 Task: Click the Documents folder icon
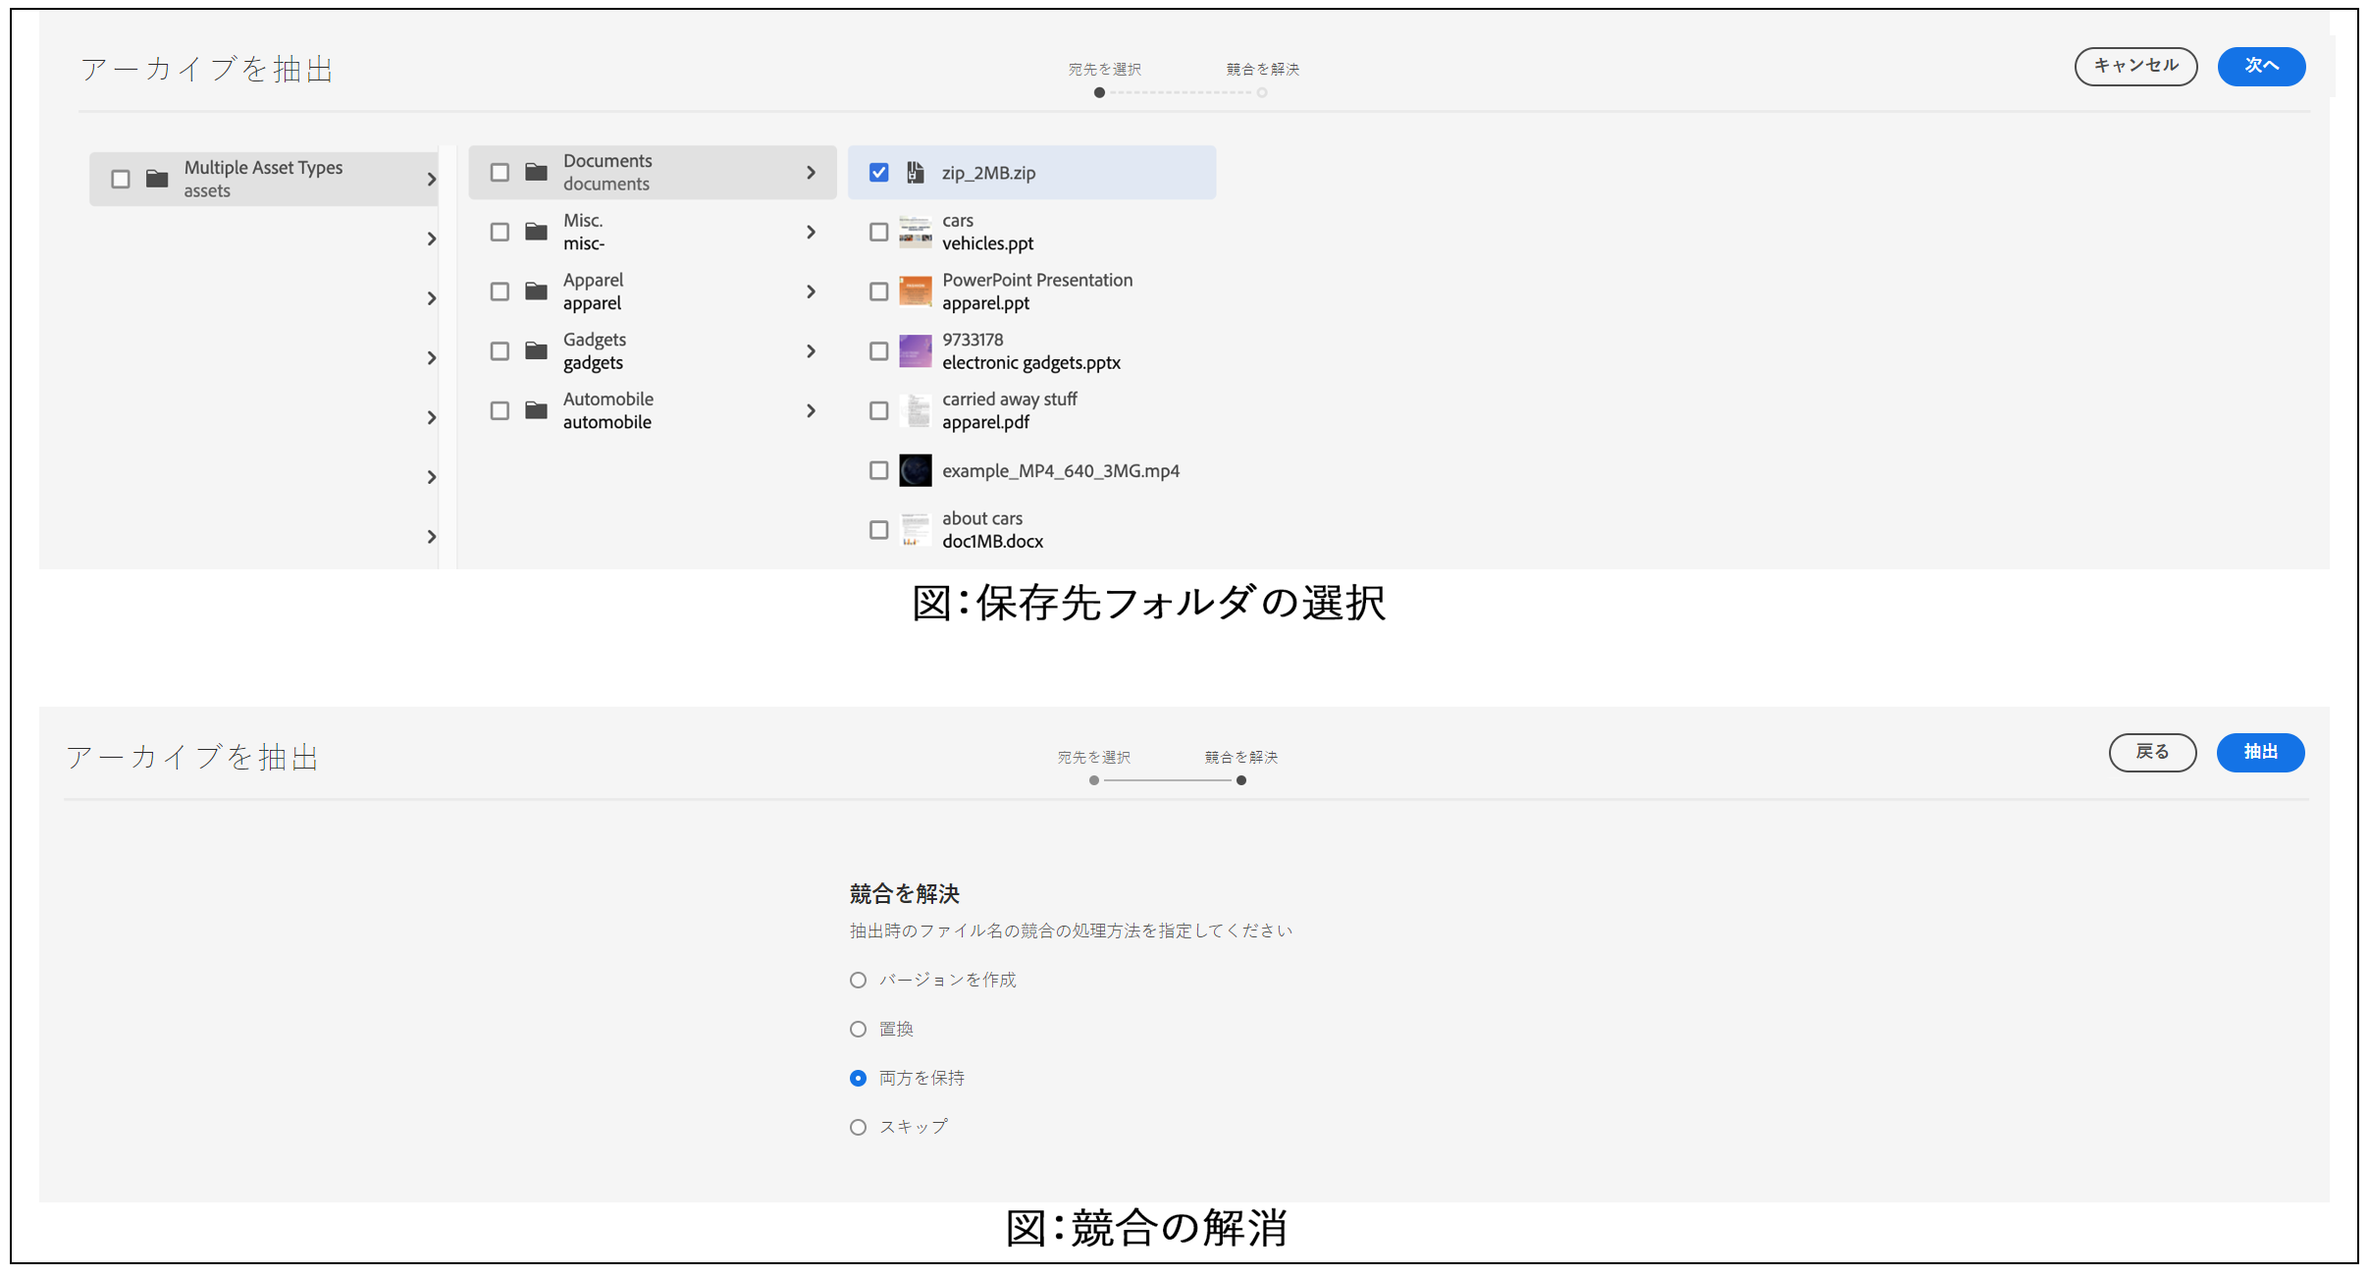pyautogui.click(x=536, y=173)
